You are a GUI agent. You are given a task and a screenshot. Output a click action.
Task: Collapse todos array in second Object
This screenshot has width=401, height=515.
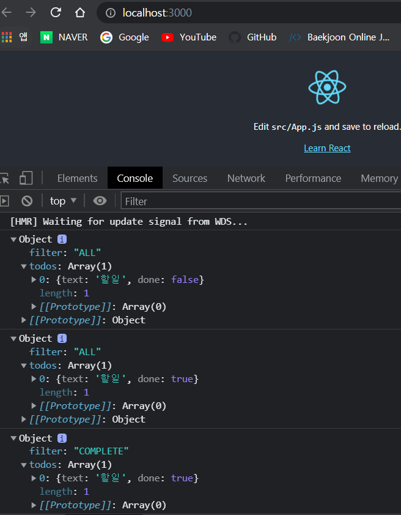click(24, 366)
